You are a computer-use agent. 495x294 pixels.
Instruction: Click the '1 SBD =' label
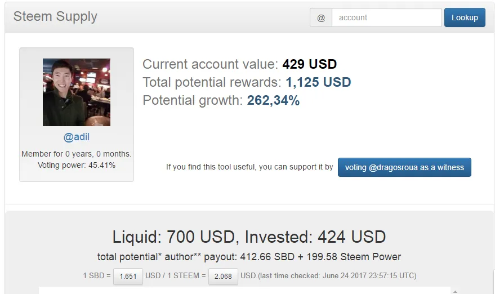pyautogui.click(x=97, y=275)
